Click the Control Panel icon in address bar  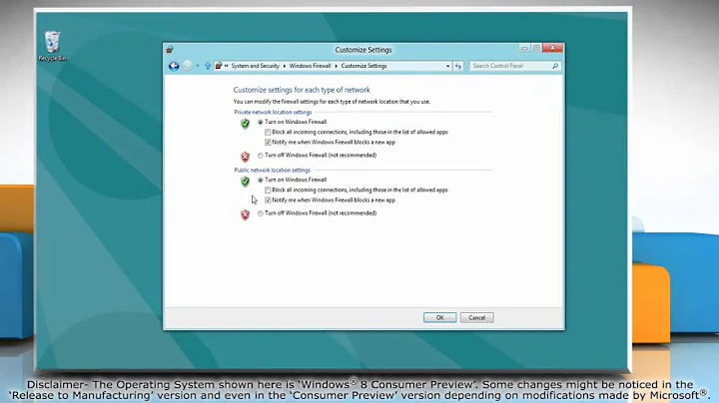pyautogui.click(x=219, y=66)
